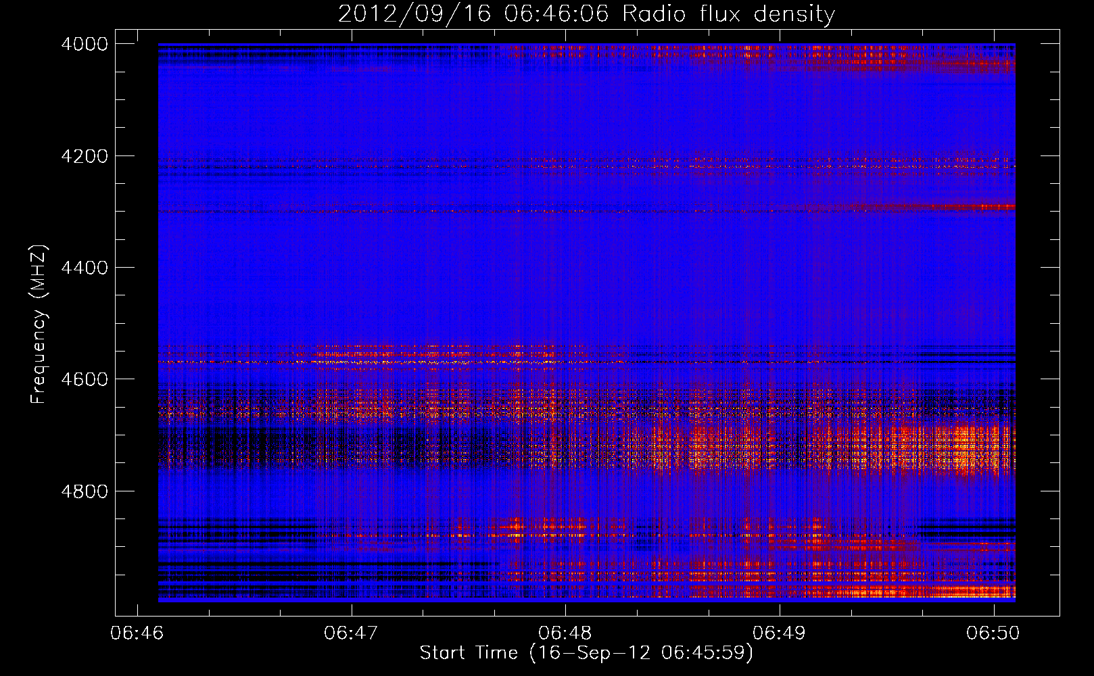Click the "Frequency (MHZ)" axis label
This screenshot has height=676, width=1094.
click(x=39, y=324)
